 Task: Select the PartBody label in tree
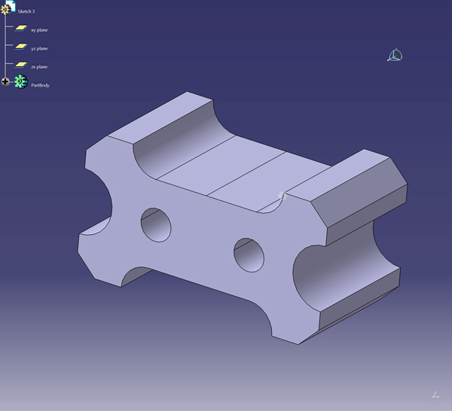point(40,85)
